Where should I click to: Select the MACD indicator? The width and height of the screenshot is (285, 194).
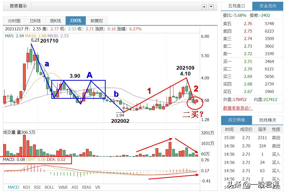tap(13, 187)
